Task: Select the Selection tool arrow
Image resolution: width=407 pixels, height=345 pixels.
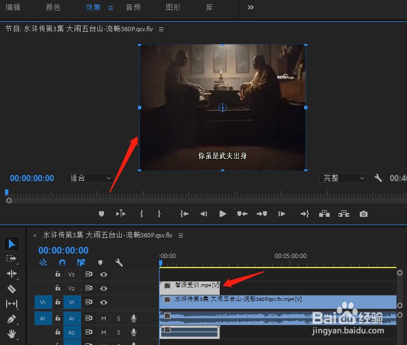Action: coord(12,244)
